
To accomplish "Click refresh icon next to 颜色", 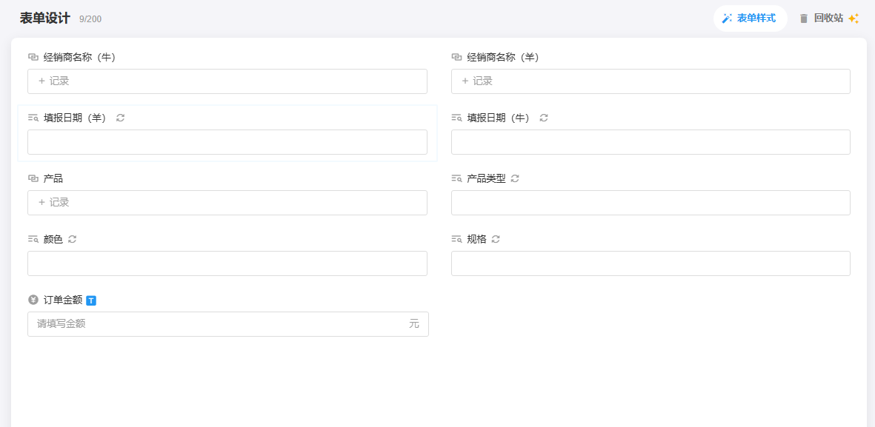I will pyautogui.click(x=73, y=239).
